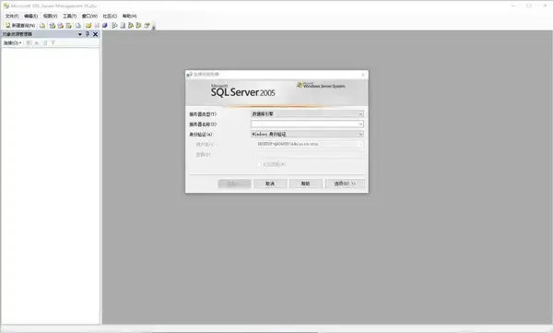
Task: Start a SQL Server Mobile query
Action: pos(78,26)
